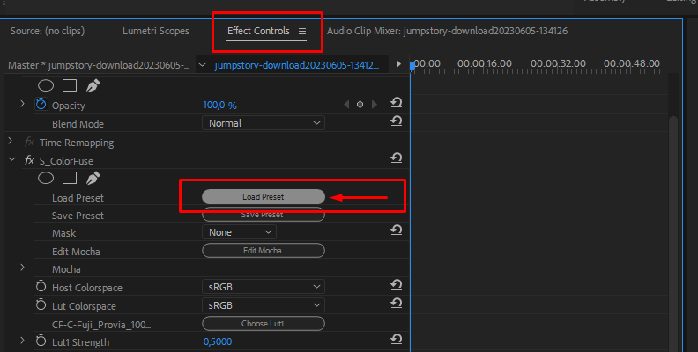
Task: Click 00:00:32:00 on the time ruler
Action: point(558,64)
